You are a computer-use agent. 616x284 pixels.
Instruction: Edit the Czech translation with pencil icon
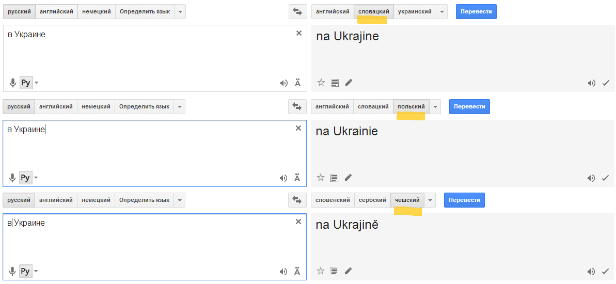coord(349,271)
